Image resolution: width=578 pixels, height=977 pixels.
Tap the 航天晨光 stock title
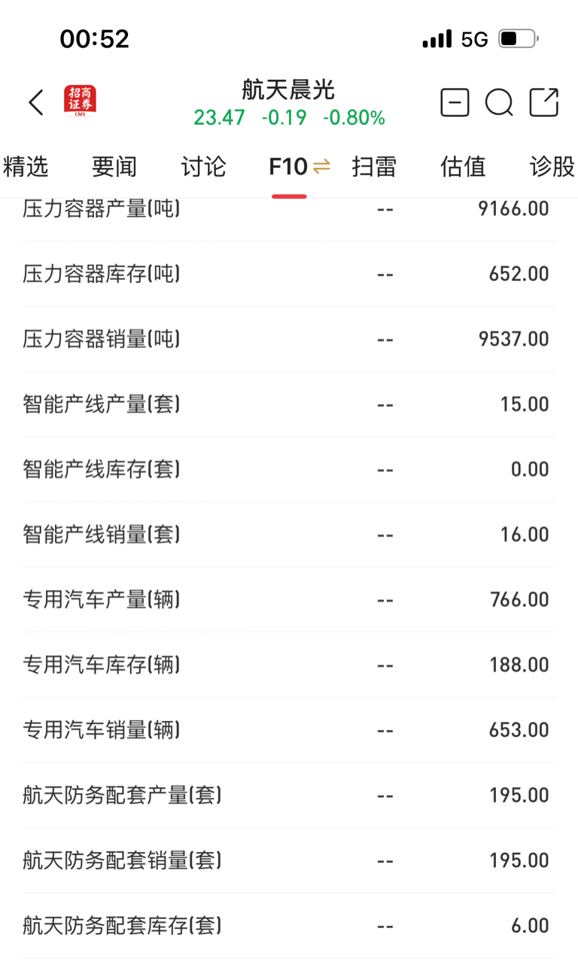click(288, 90)
